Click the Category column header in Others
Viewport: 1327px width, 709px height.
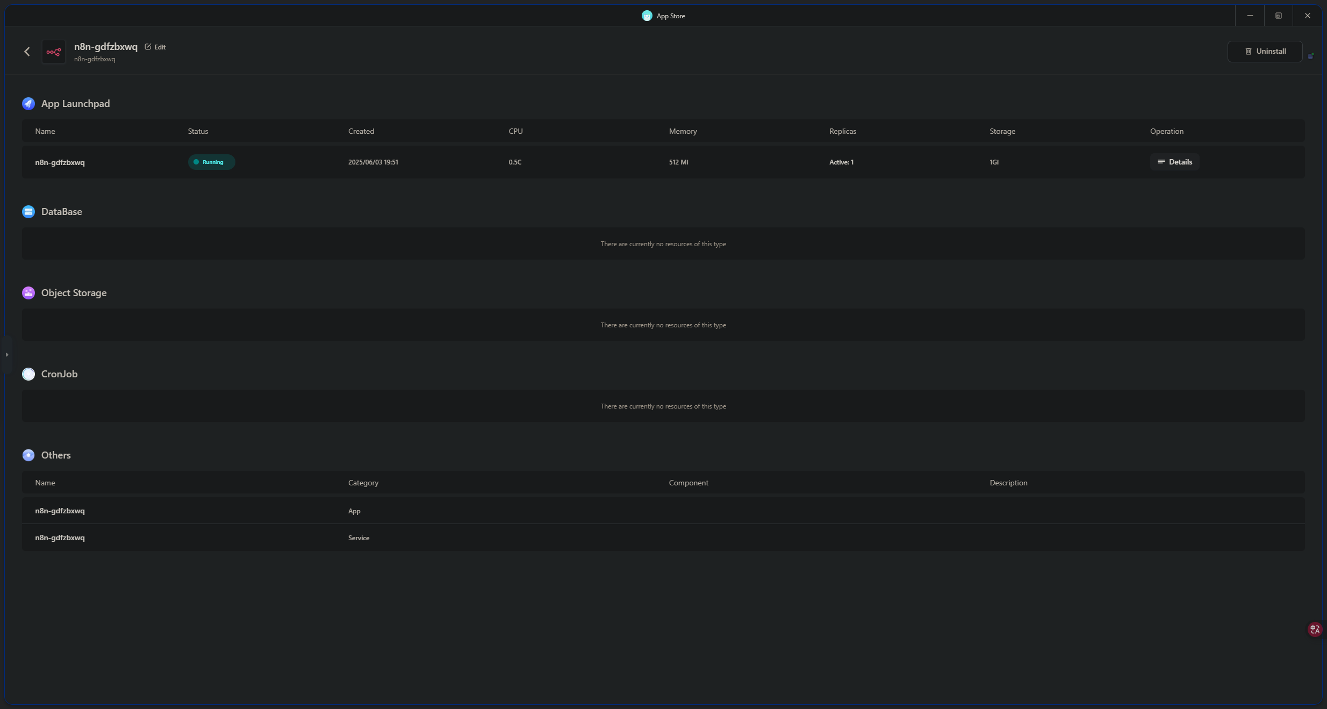pos(363,483)
